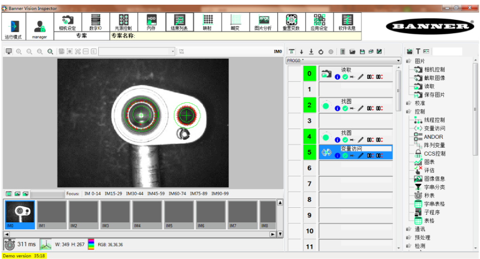Viewport: 480px width, 259px height.
Task: Click the pencil edit icon in step 2
Action: [361, 109]
